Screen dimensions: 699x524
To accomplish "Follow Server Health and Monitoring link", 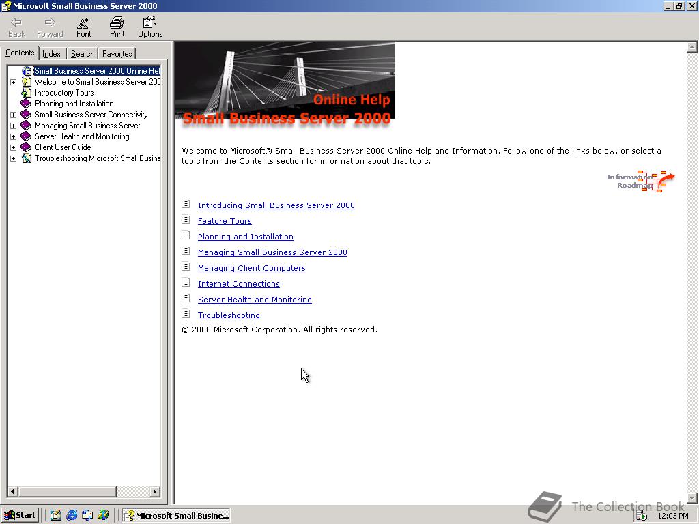I will [255, 300].
